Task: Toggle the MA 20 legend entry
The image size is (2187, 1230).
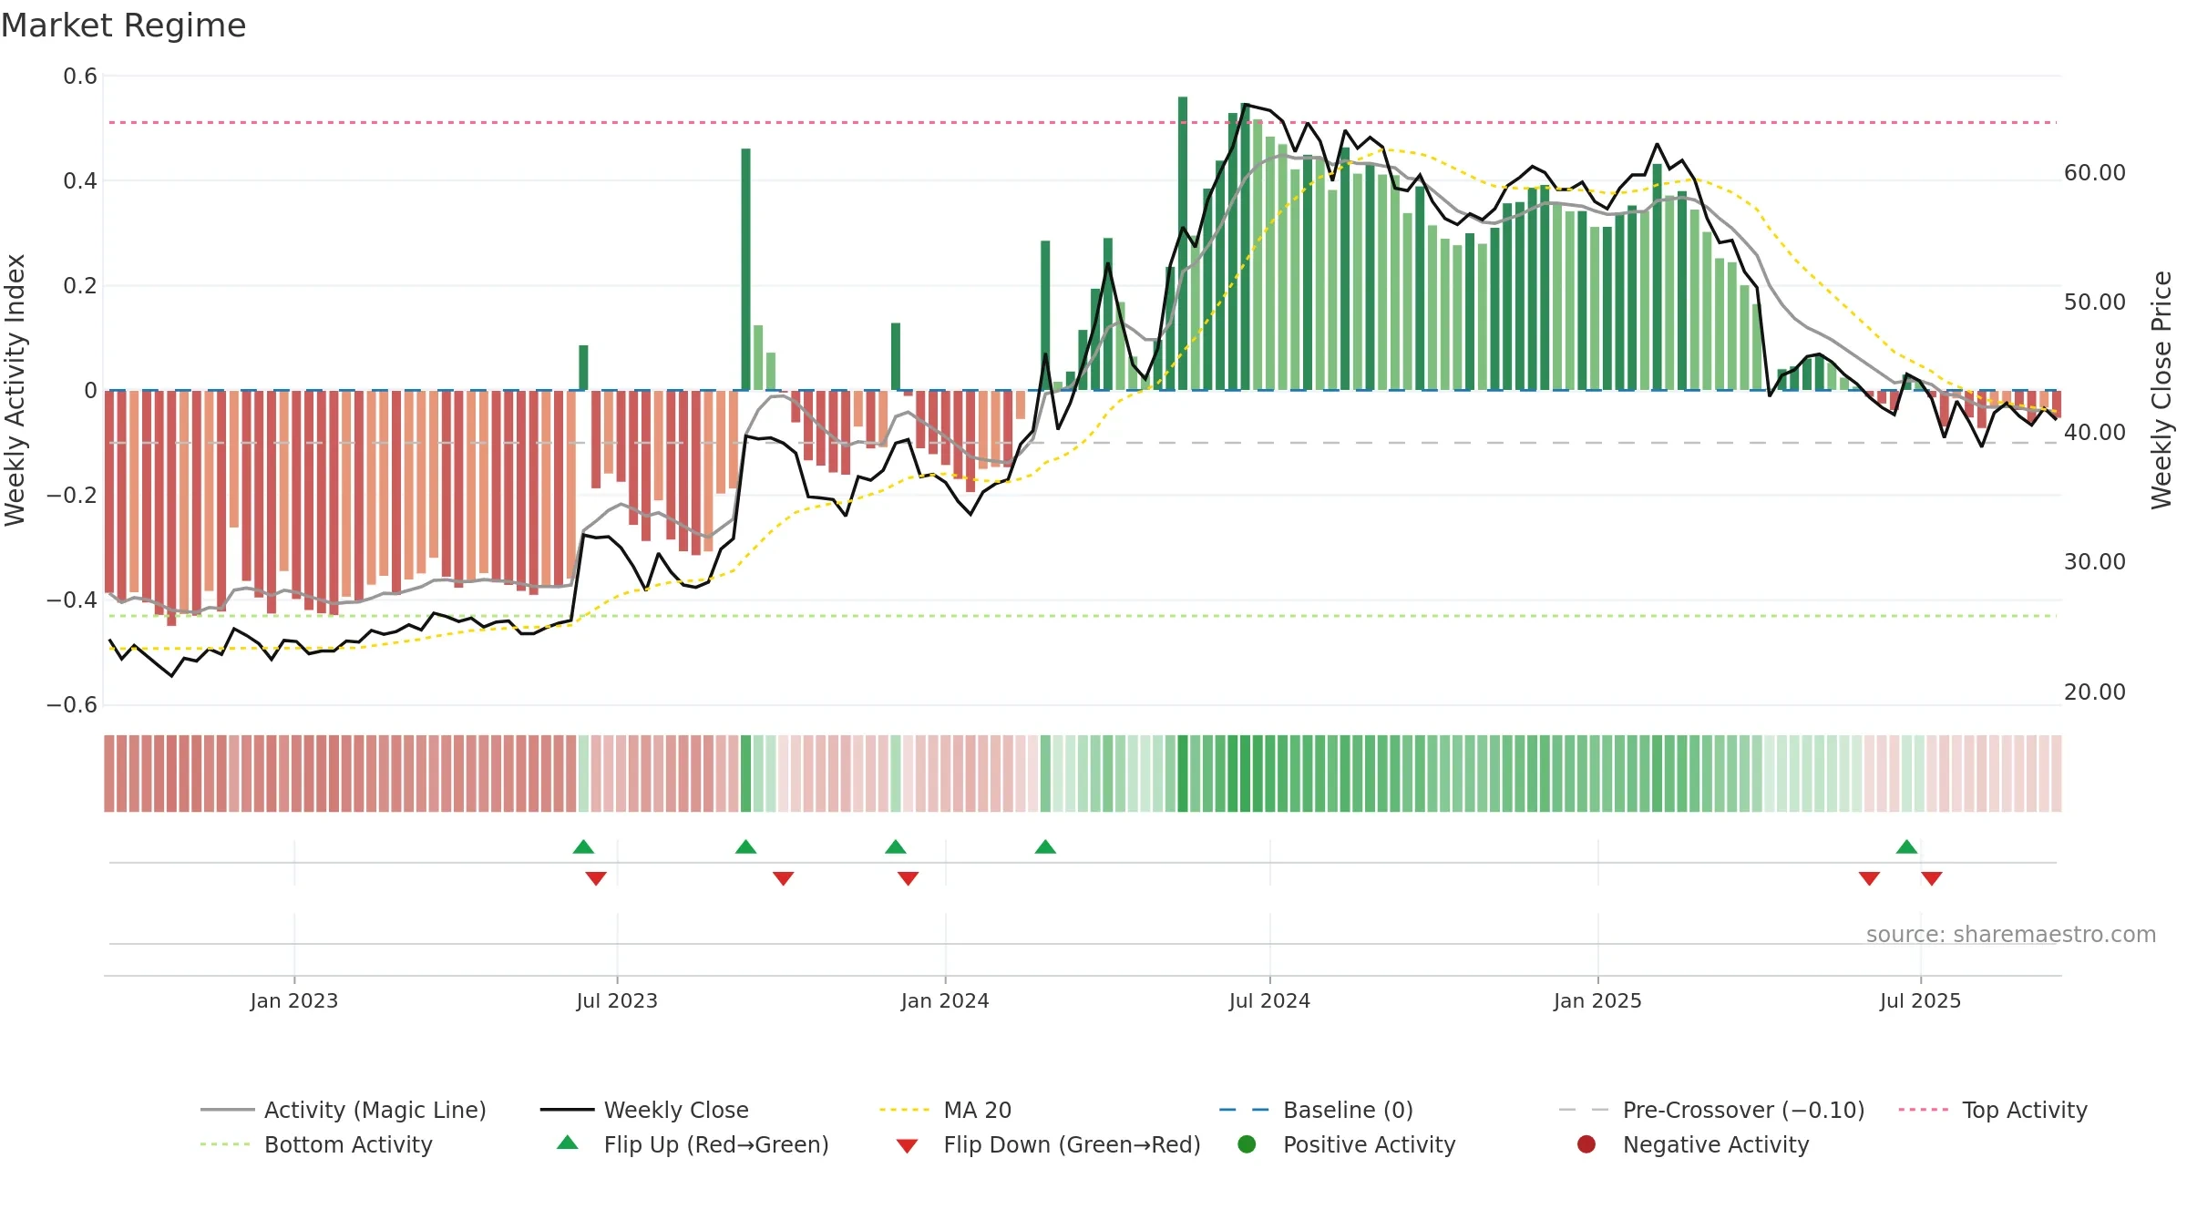Action: (x=946, y=1110)
